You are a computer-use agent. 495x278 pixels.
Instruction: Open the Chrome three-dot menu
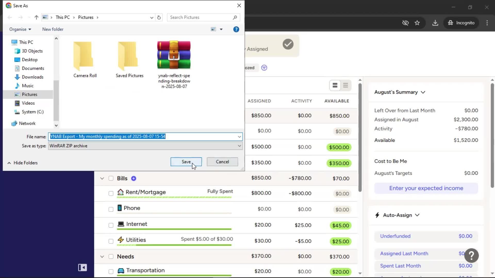(x=487, y=23)
